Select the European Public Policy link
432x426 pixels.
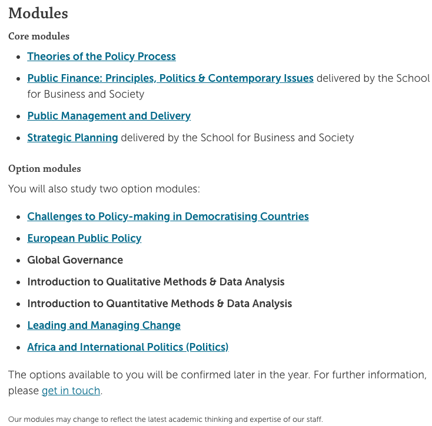pos(84,238)
